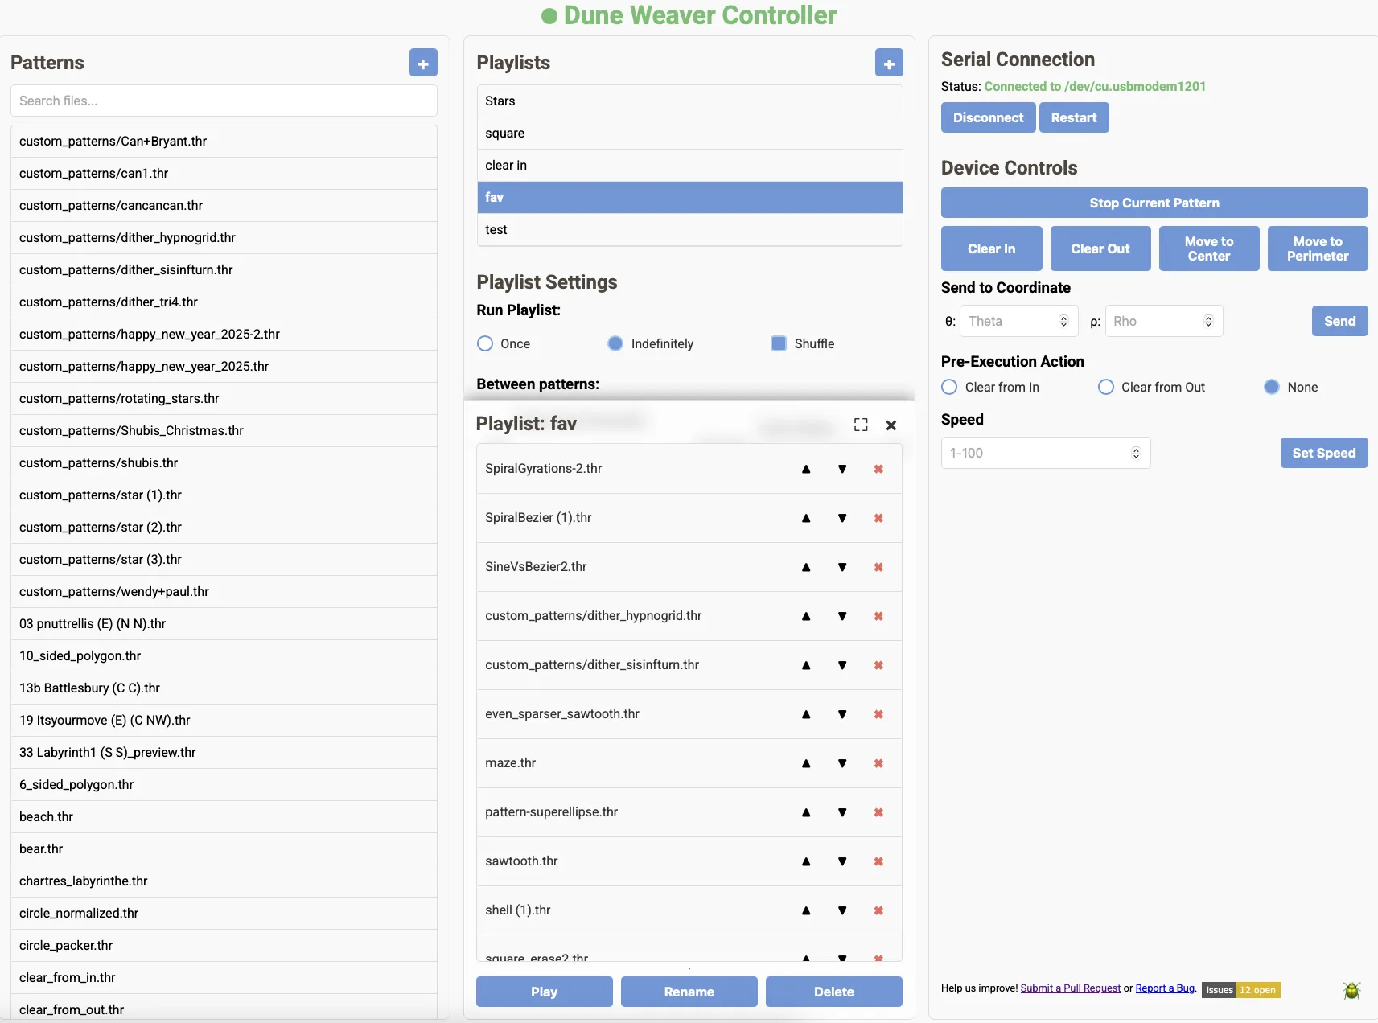Select the Once run option
This screenshot has width=1378, height=1023.
(485, 343)
